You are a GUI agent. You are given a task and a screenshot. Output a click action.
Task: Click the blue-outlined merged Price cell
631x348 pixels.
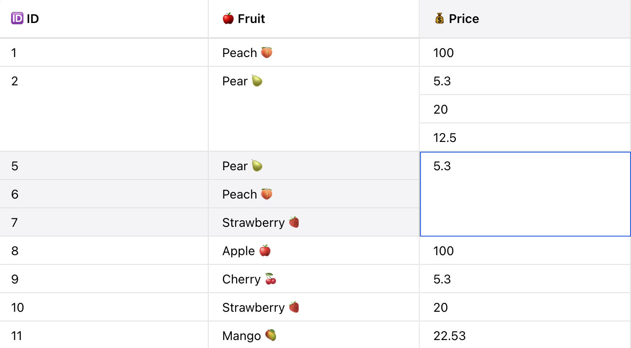click(525, 195)
